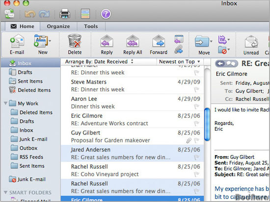Click the Move folder icon
Screen dimensions: 270x202
[202, 41]
